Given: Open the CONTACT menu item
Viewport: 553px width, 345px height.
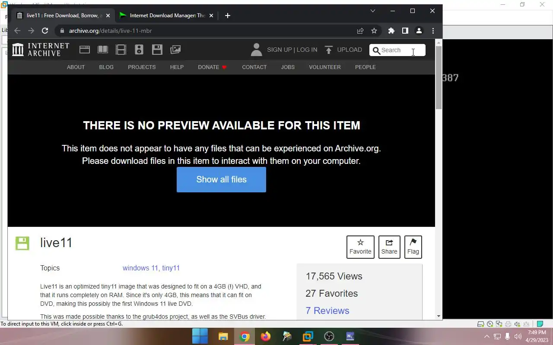Looking at the screenshot, I should tap(254, 67).
